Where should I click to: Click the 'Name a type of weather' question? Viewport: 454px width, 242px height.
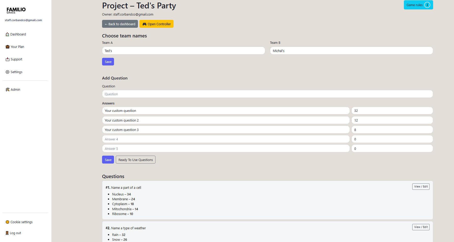[129, 228]
